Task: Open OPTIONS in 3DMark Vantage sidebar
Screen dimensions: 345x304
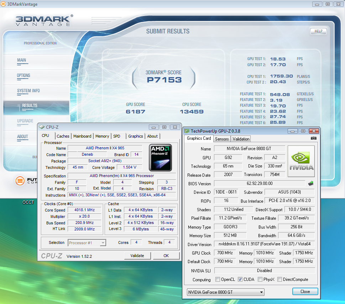Action: [23, 76]
